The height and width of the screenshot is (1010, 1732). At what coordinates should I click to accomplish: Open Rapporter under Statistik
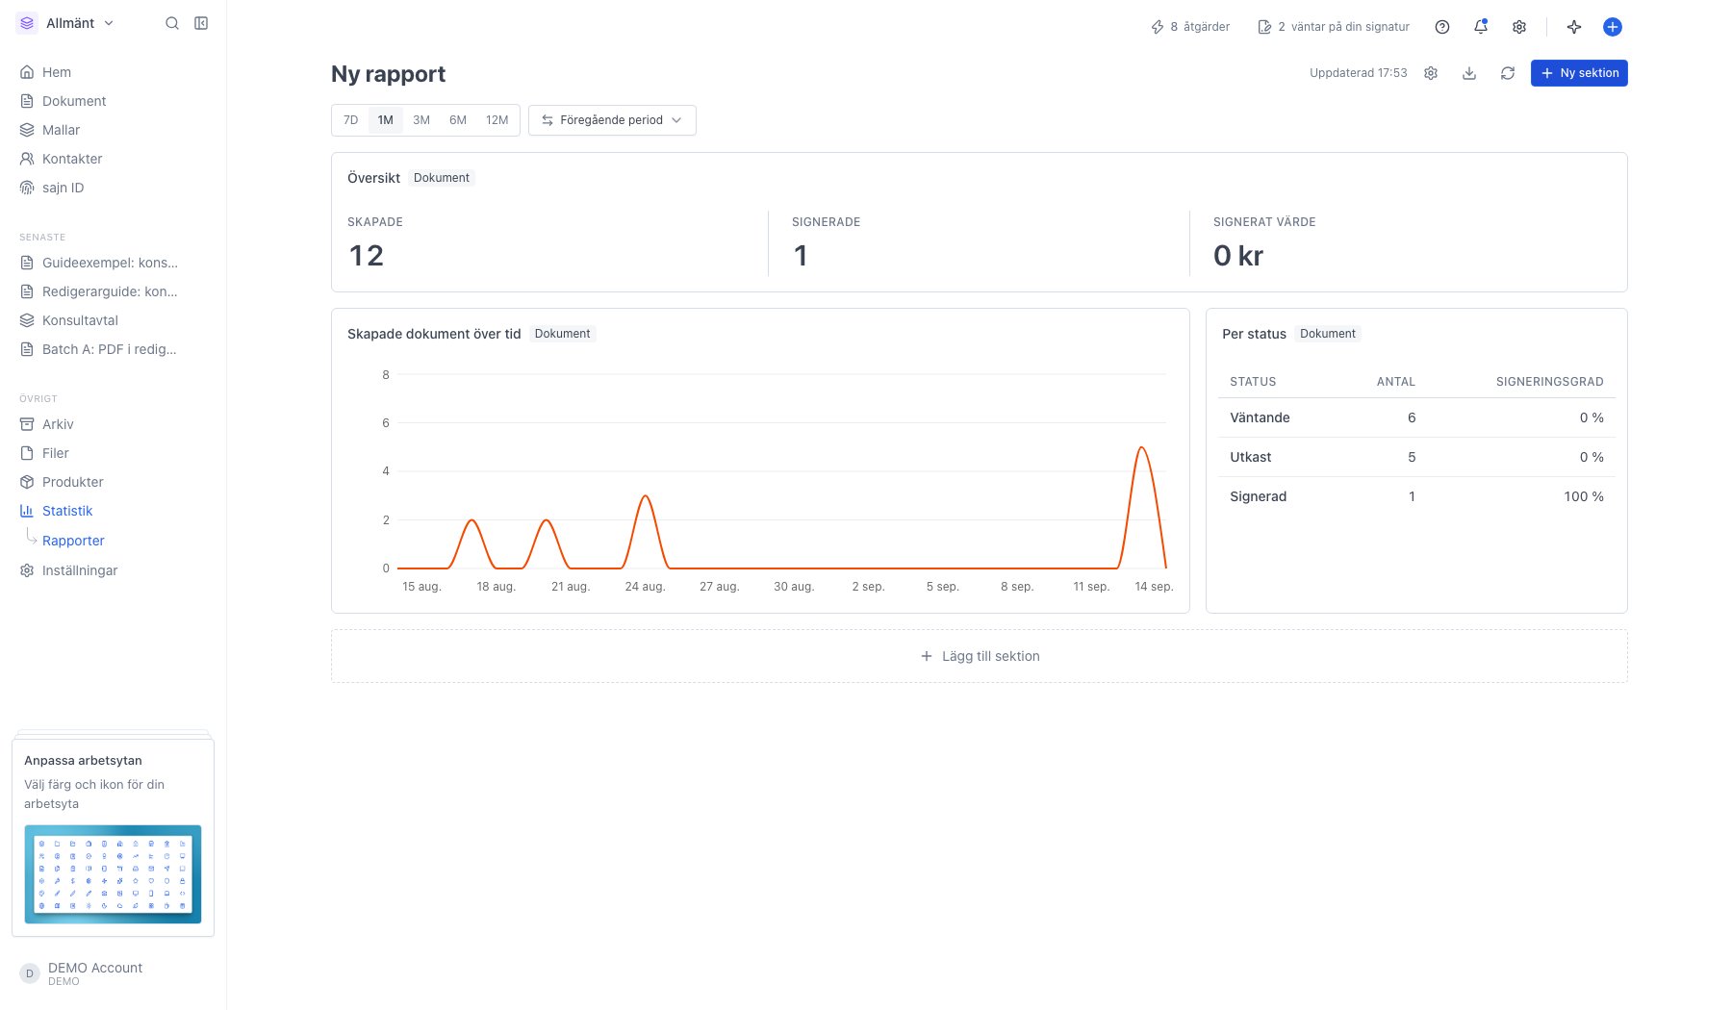73,541
